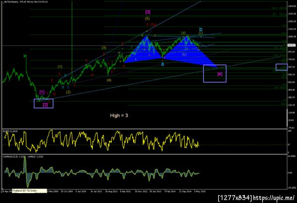Image resolution: width=297 pixels, height=203 pixels.
Task: Click the 1375.99 price axis label
Action: click(292, 14)
